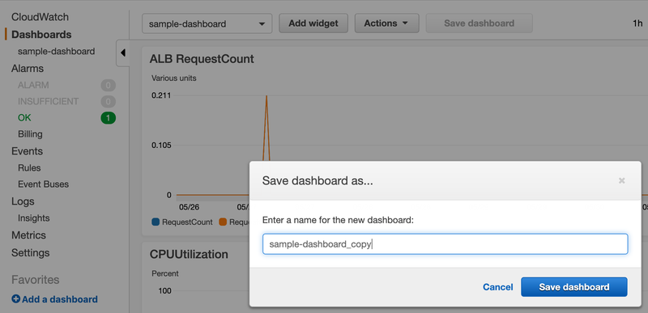Click the ALARM count badge showing zero
648x313 pixels.
109,86
